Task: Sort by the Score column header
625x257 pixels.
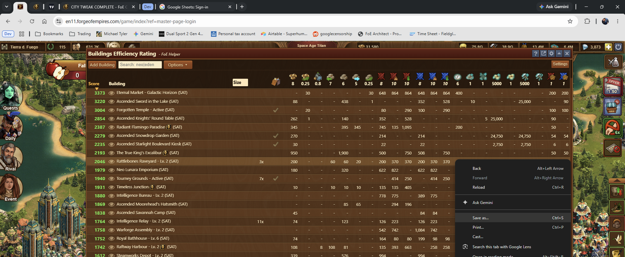Action: tap(94, 84)
